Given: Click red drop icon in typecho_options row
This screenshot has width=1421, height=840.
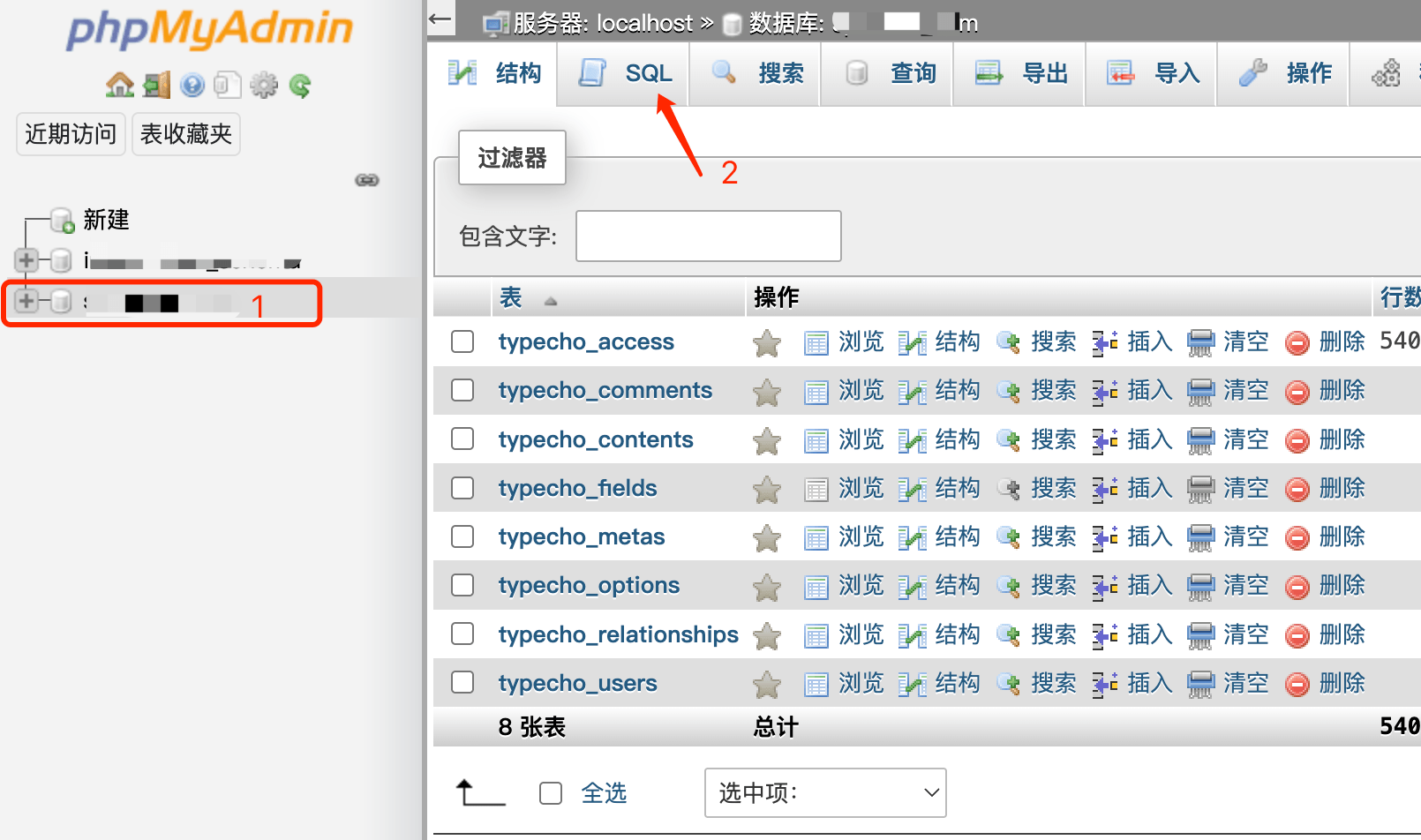Looking at the screenshot, I should 1297,586.
